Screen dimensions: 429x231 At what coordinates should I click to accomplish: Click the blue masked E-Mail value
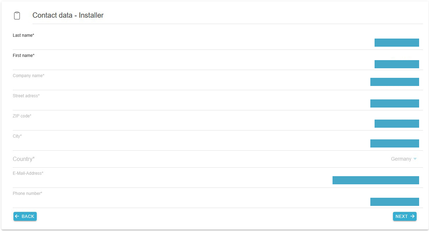point(376,180)
